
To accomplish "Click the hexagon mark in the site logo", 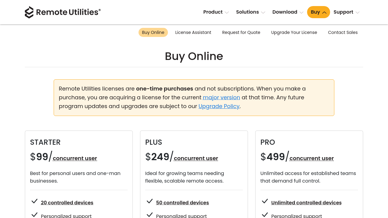I will [x=29, y=12].
